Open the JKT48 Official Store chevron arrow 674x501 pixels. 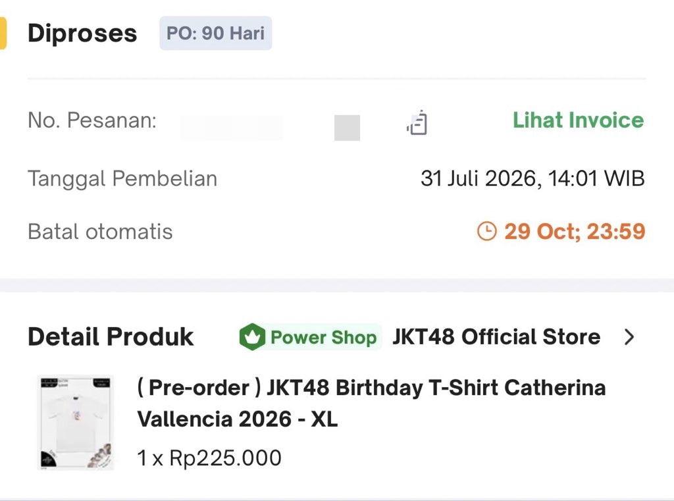pyautogui.click(x=629, y=337)
